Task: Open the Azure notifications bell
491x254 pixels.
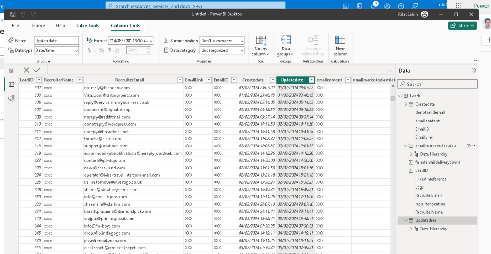Action: [x=374, y=5]
